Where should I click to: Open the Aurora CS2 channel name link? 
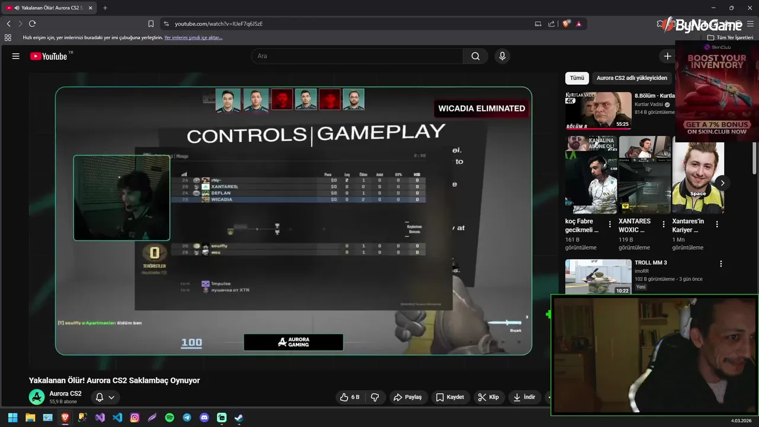65,394
